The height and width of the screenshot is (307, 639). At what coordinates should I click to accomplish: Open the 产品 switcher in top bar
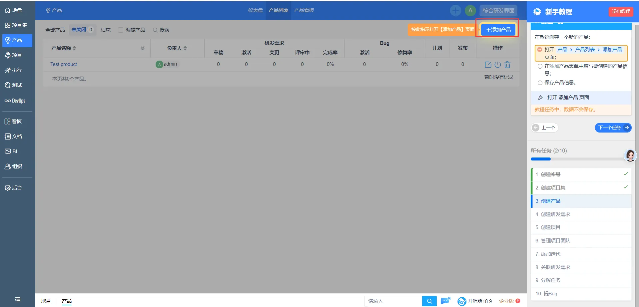tap(54, 10)
